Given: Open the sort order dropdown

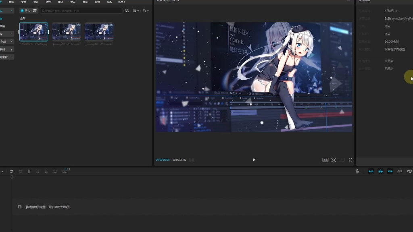Looking at the screenshot, I should coord(136,11).
